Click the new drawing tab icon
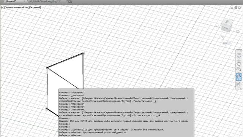The width and height of the screenshot is (243, 137). point(69,2)
